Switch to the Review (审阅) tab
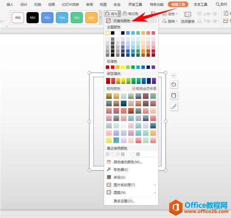231x218 pixels. coord(89,5)
